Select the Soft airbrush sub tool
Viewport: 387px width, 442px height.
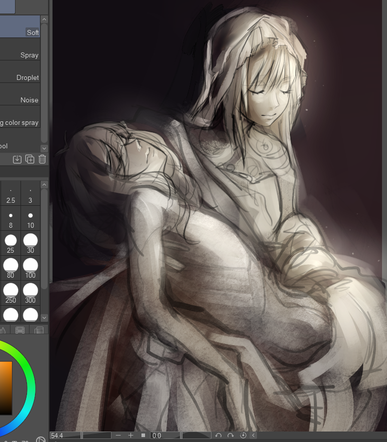(20, 26)
